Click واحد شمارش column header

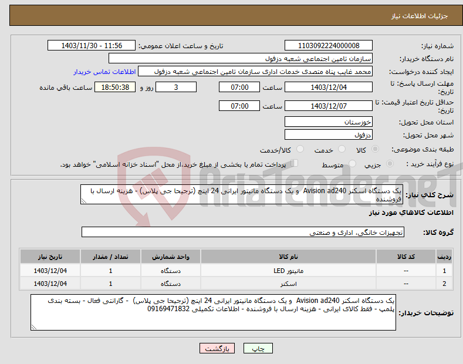coord(171,257)
